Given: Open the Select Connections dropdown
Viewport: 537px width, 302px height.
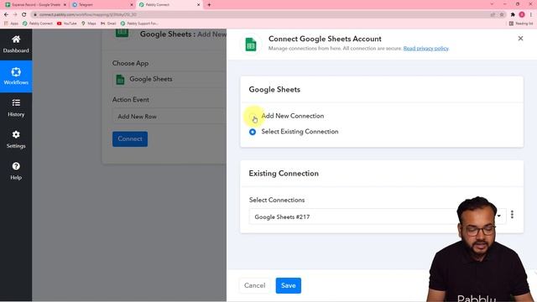Looking at the screenshot, I should (378, 216).
